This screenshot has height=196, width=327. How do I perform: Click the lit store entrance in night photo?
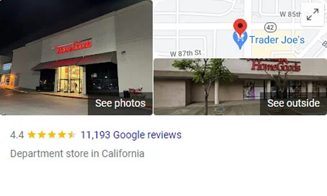(70, 79)
